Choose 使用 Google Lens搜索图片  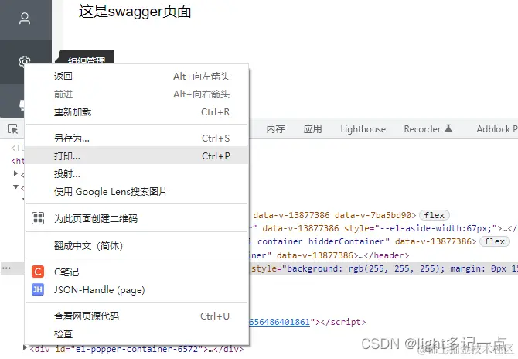[x=137, y=191]
